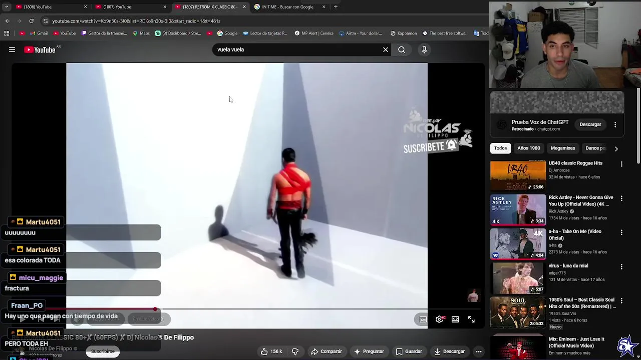Image resolution: width=641 pixels, height=360 pixels.
Task: Open the 'Airtm - Your dollar...' bookmark
Action: 361,33
